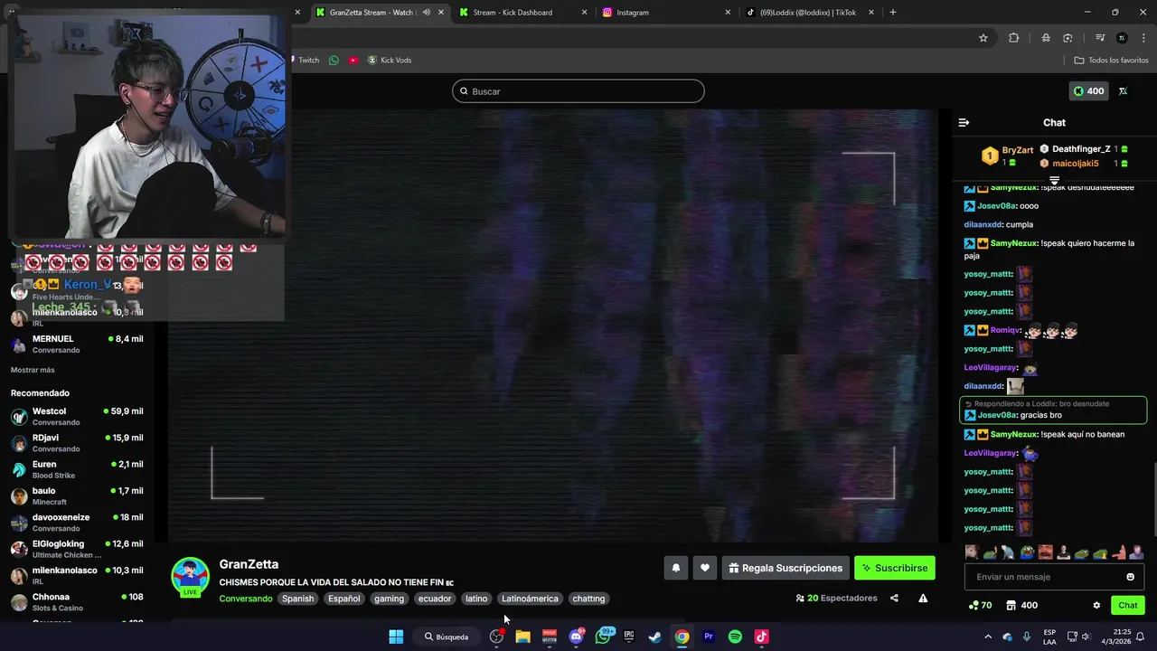Open RDjavi recommended channel

pyautogui.click(x=77, y=443)
